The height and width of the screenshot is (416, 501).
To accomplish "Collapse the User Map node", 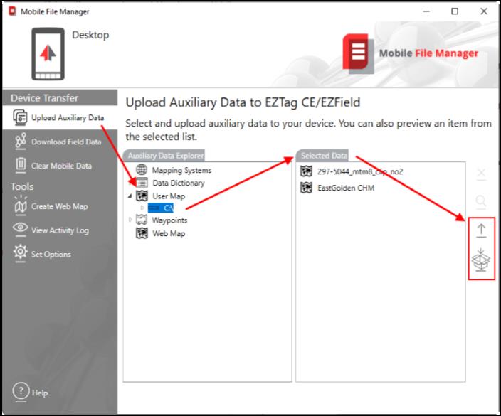I will [x=130, y=196].
